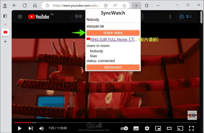Toggle subtitles closed captions button

pos(136,128)
